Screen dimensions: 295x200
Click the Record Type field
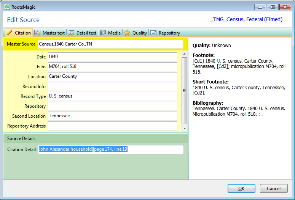[112, 96]
